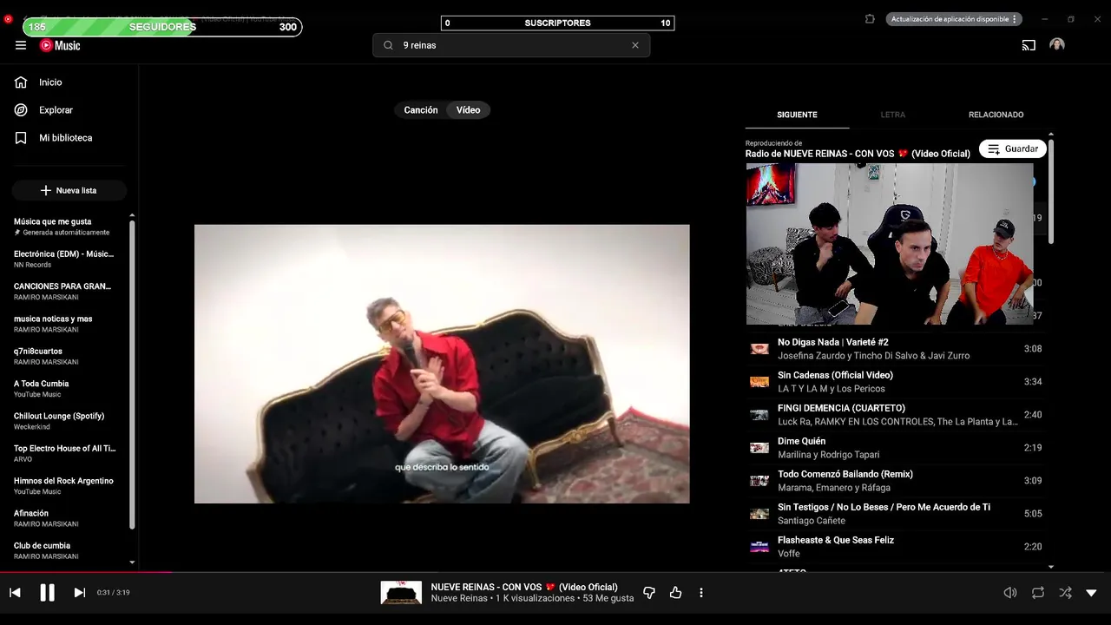1111x625 pixels.
Task: Open the musica noticas y mas playlist
Action: click(64, 324)
